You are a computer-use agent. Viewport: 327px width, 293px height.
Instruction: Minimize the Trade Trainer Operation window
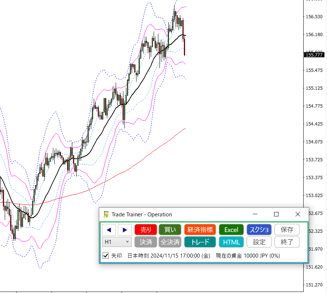tap(255, 214)
